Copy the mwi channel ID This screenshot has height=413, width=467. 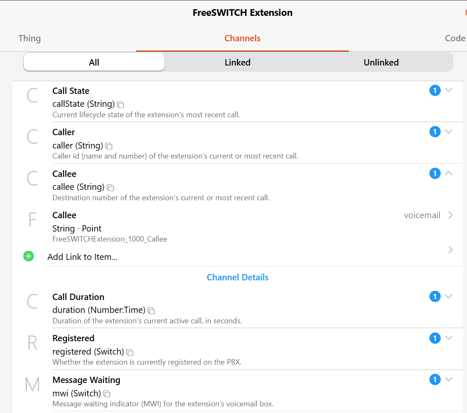click(x=107, y=394)
